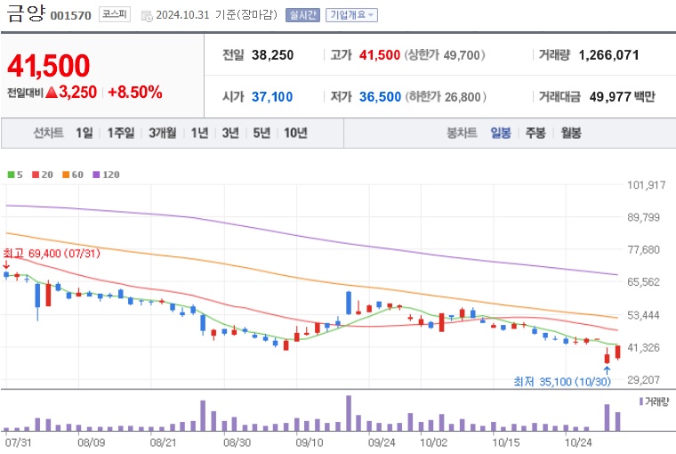Click the 07/31 date on the x-axis

[x=18, y=442]
